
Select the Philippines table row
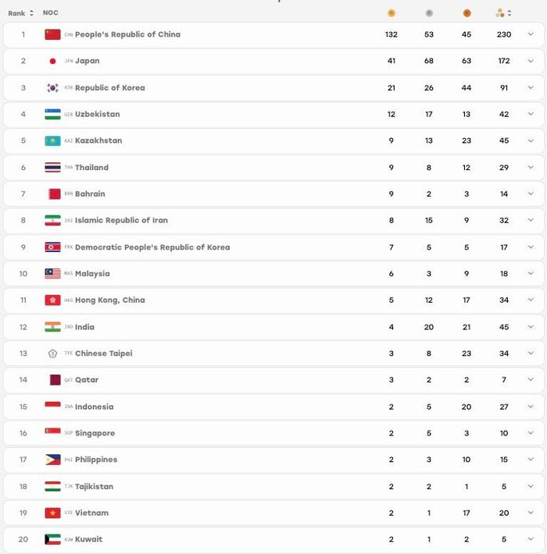tap(273, 460)
